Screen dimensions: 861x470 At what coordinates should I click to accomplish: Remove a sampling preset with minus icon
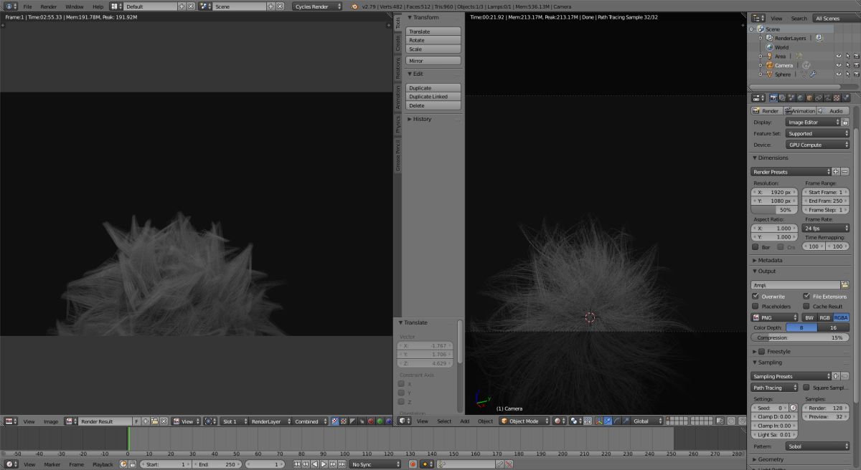pyautogui.click(x=844, y=376)
